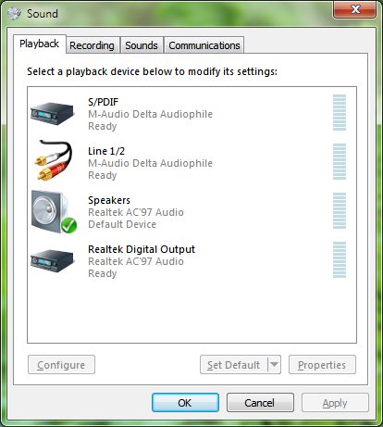Open the Sounds tab
This screenshot has width=383, height=427.
[142, 45]
